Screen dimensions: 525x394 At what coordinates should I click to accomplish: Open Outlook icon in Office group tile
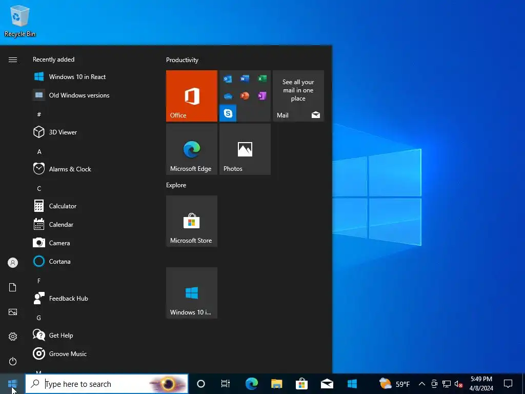(228, 79)
